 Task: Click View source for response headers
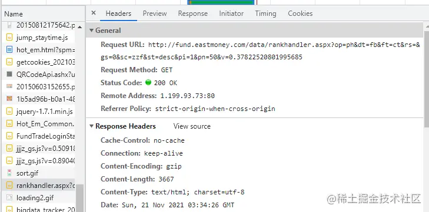(x=192, y=126)
